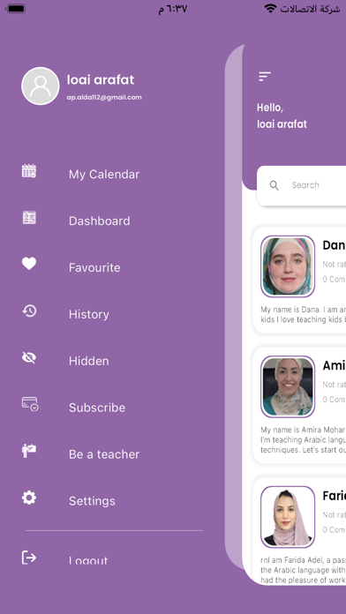Select the name 'loai arafat' in drawer header
Image resolution: width=346 pixels, height=614 pixels.
coord(101,79)
